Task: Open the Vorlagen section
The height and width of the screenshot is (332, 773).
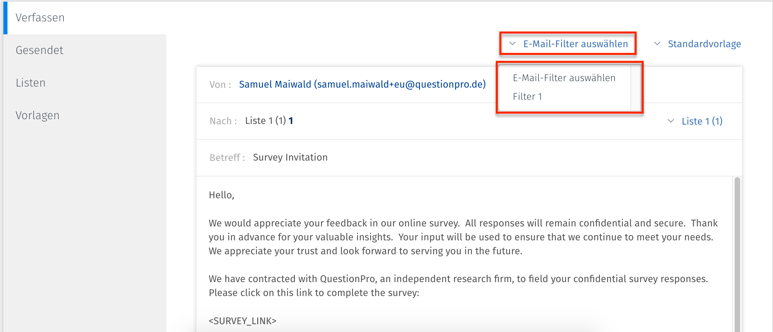Action: (37, 115)
